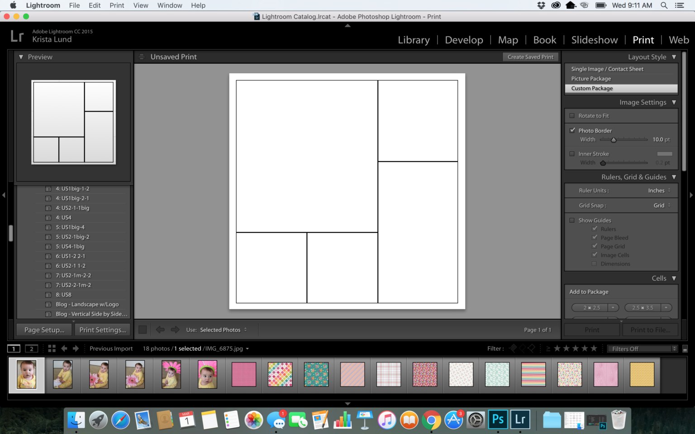Click the first flag filter icon
695x434 pixels.
[513, 348]
